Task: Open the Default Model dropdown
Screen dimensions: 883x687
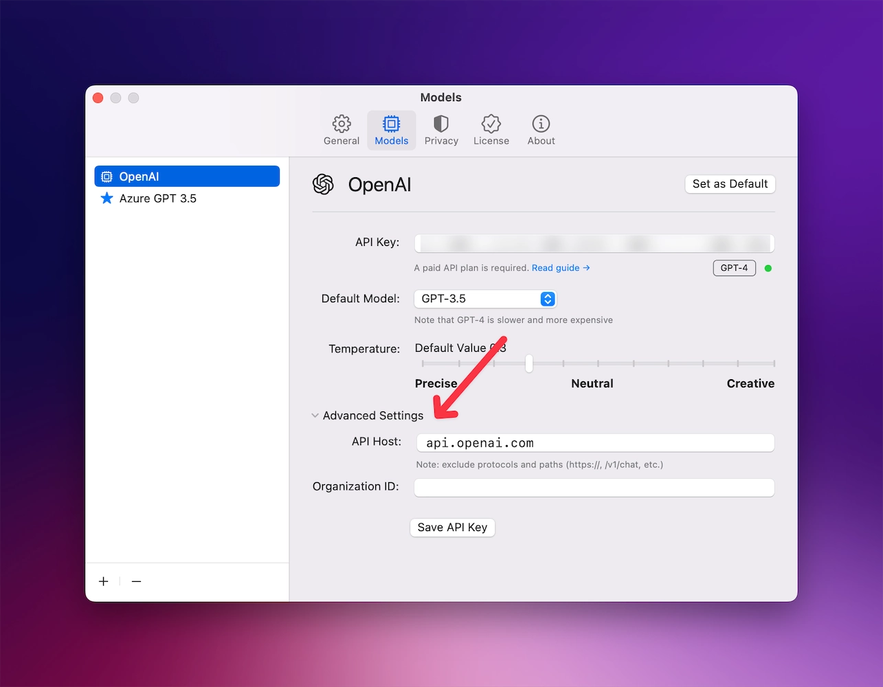Action: (484, 299)
